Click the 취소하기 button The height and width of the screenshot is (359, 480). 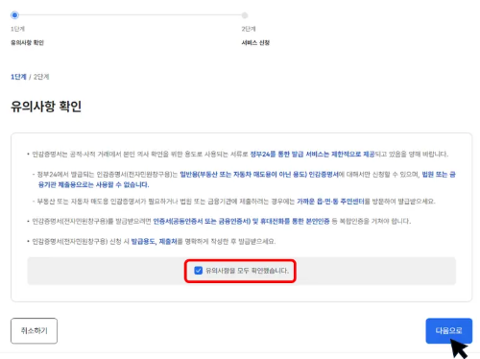pyautogui.click(x=34, y=330)
